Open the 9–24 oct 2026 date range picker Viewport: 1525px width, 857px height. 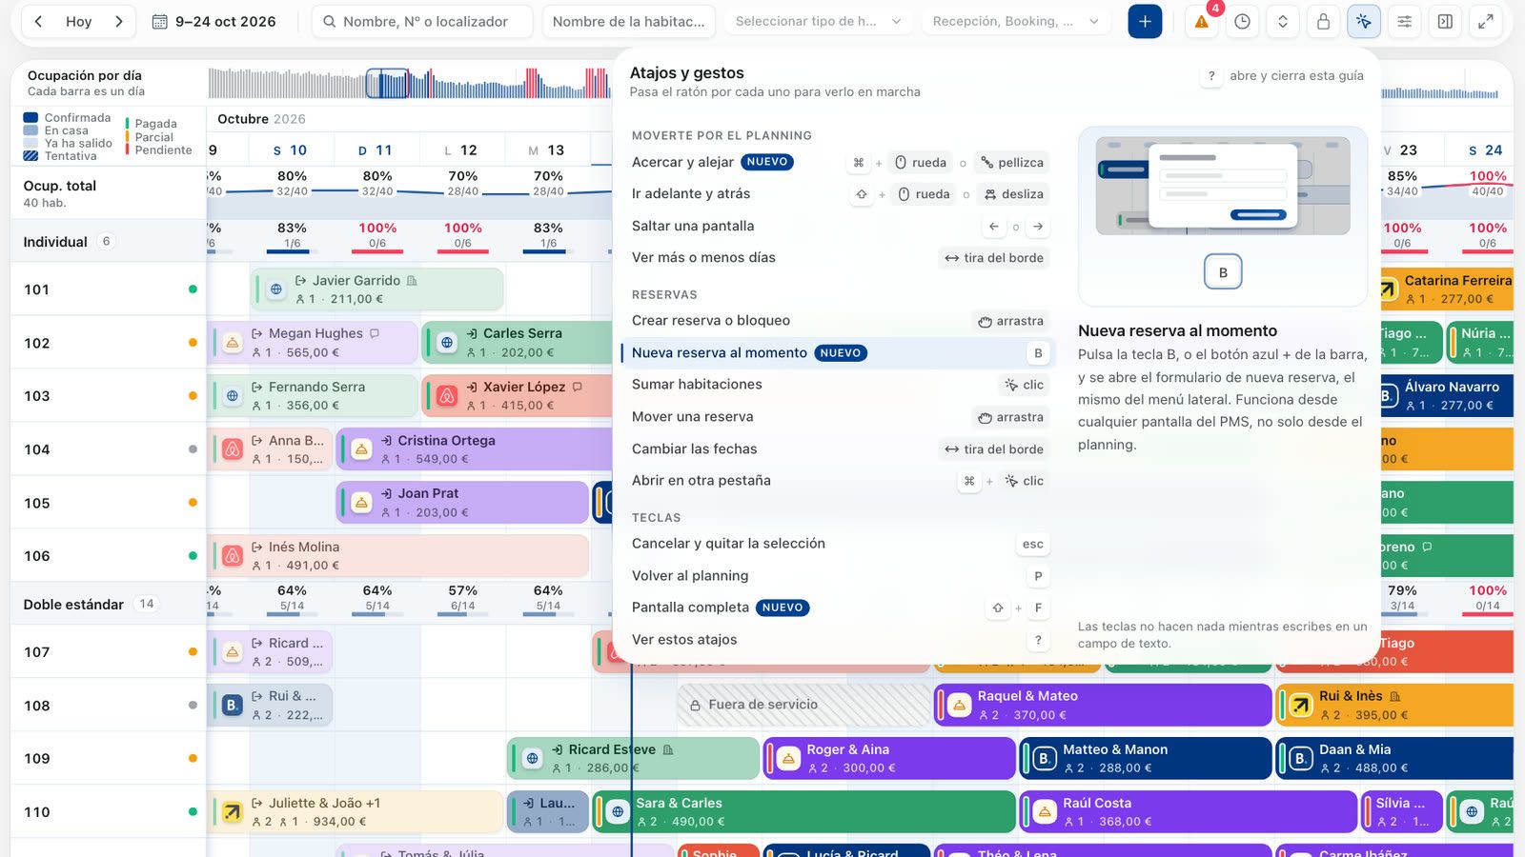pos(214,21)
